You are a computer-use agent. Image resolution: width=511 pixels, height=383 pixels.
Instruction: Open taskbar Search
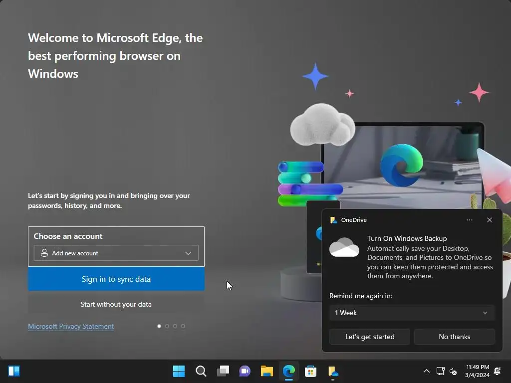pos(201,371)
